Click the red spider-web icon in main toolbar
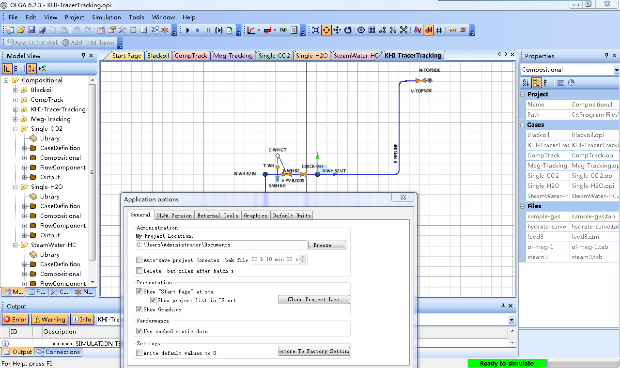This screenshot has height=368, width=620. (165, 30)
